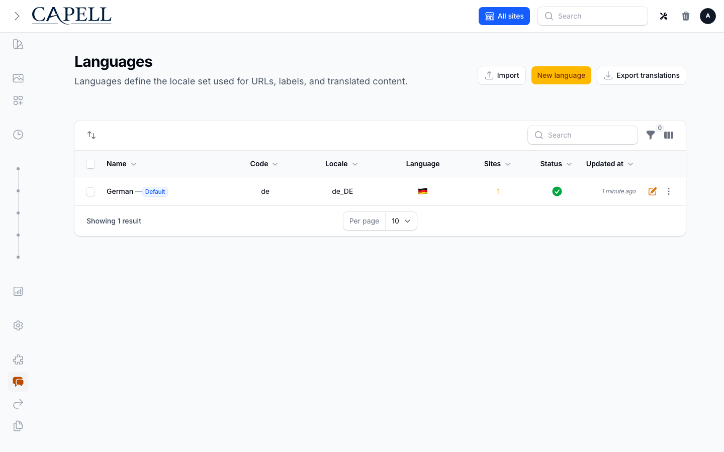
Task: Click the German flag icon
Action: [423, 191]
